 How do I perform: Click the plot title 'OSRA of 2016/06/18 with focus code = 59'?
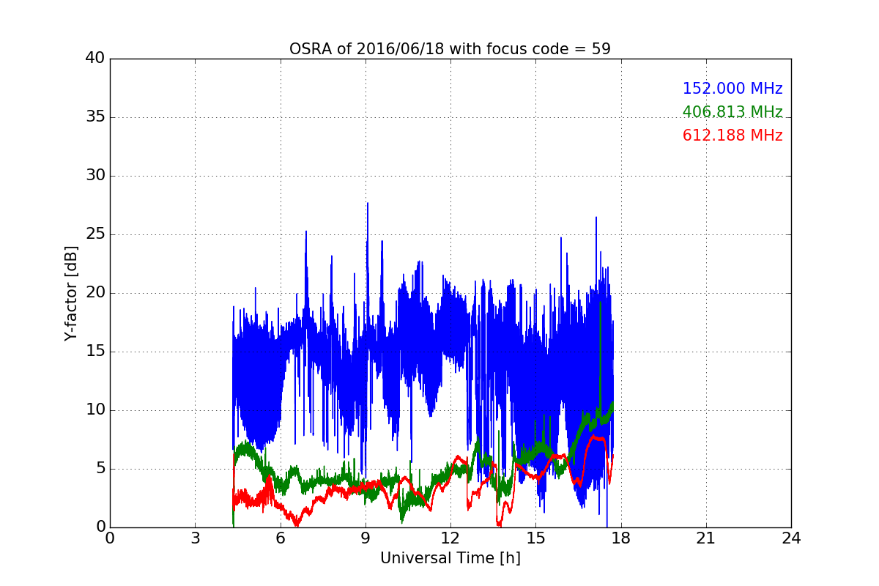click(x=450, y=49)
